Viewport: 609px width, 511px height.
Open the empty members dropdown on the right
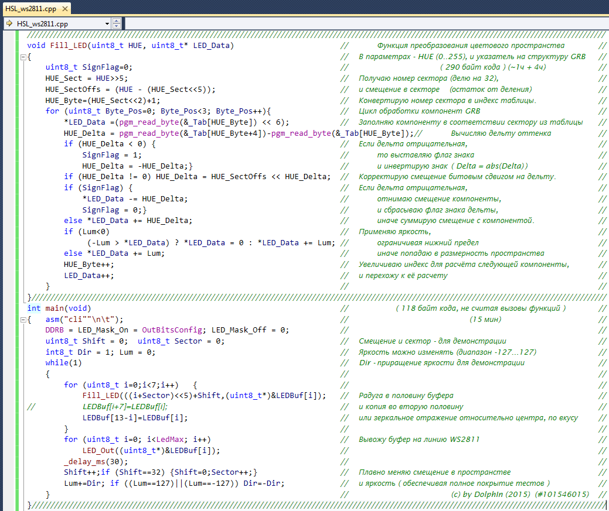pos(363,23)
